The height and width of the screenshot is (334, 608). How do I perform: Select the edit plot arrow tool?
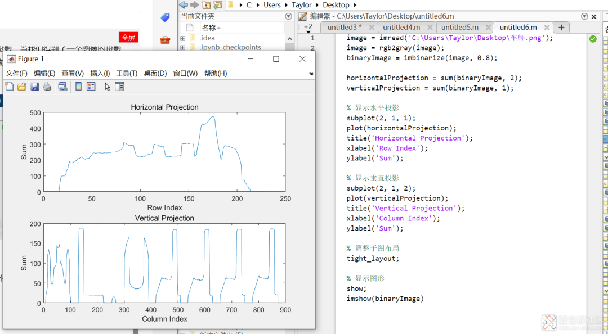(108, 87)
